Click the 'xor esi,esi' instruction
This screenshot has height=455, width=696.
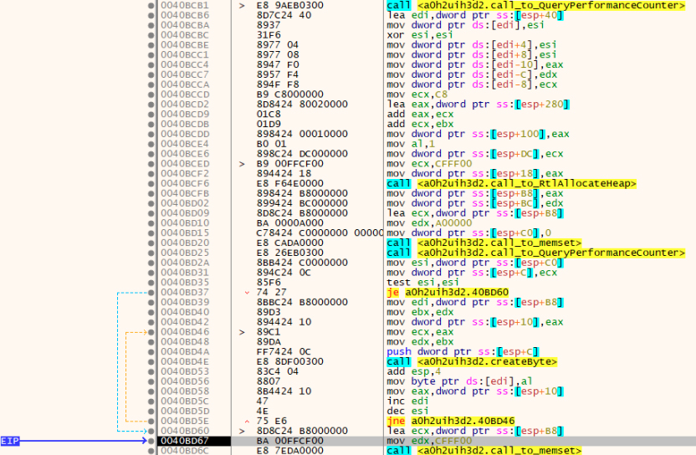point(419,35)
